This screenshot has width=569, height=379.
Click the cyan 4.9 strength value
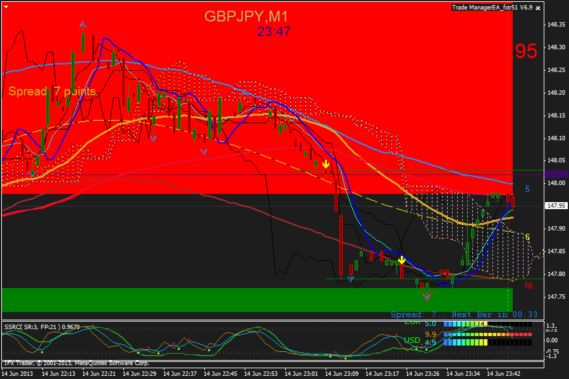click(430, 342)
